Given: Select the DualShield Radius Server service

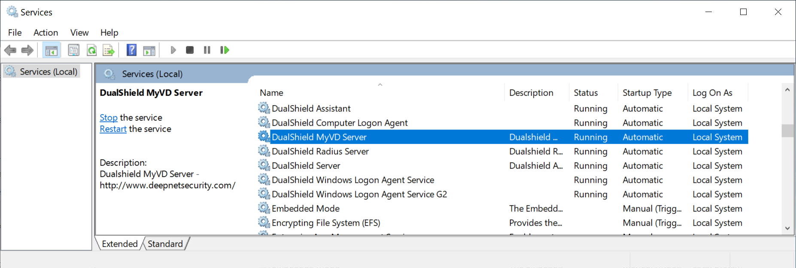Looking at the screenshot, I should coord(320,152).
